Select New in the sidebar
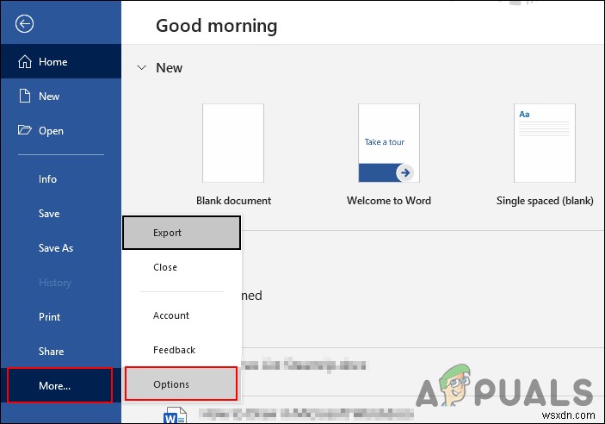Screen dimensions: 605x424 (x=61, y=97)
